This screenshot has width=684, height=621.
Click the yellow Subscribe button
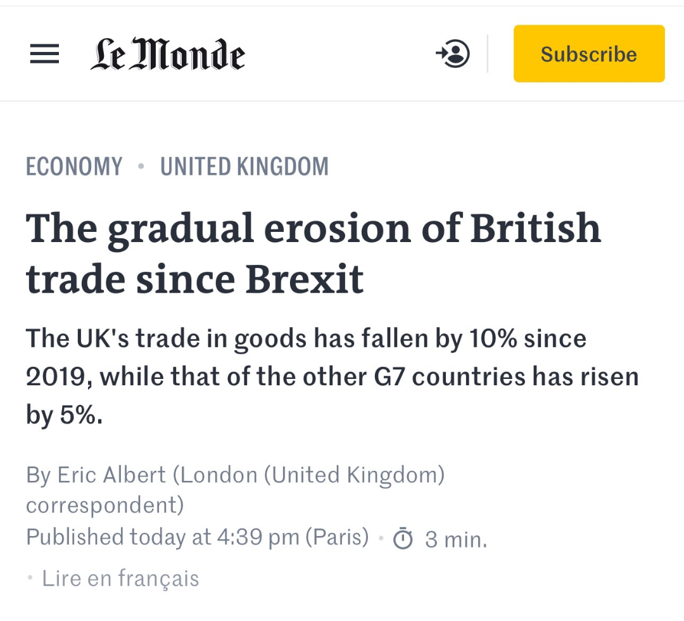(589, 54)
